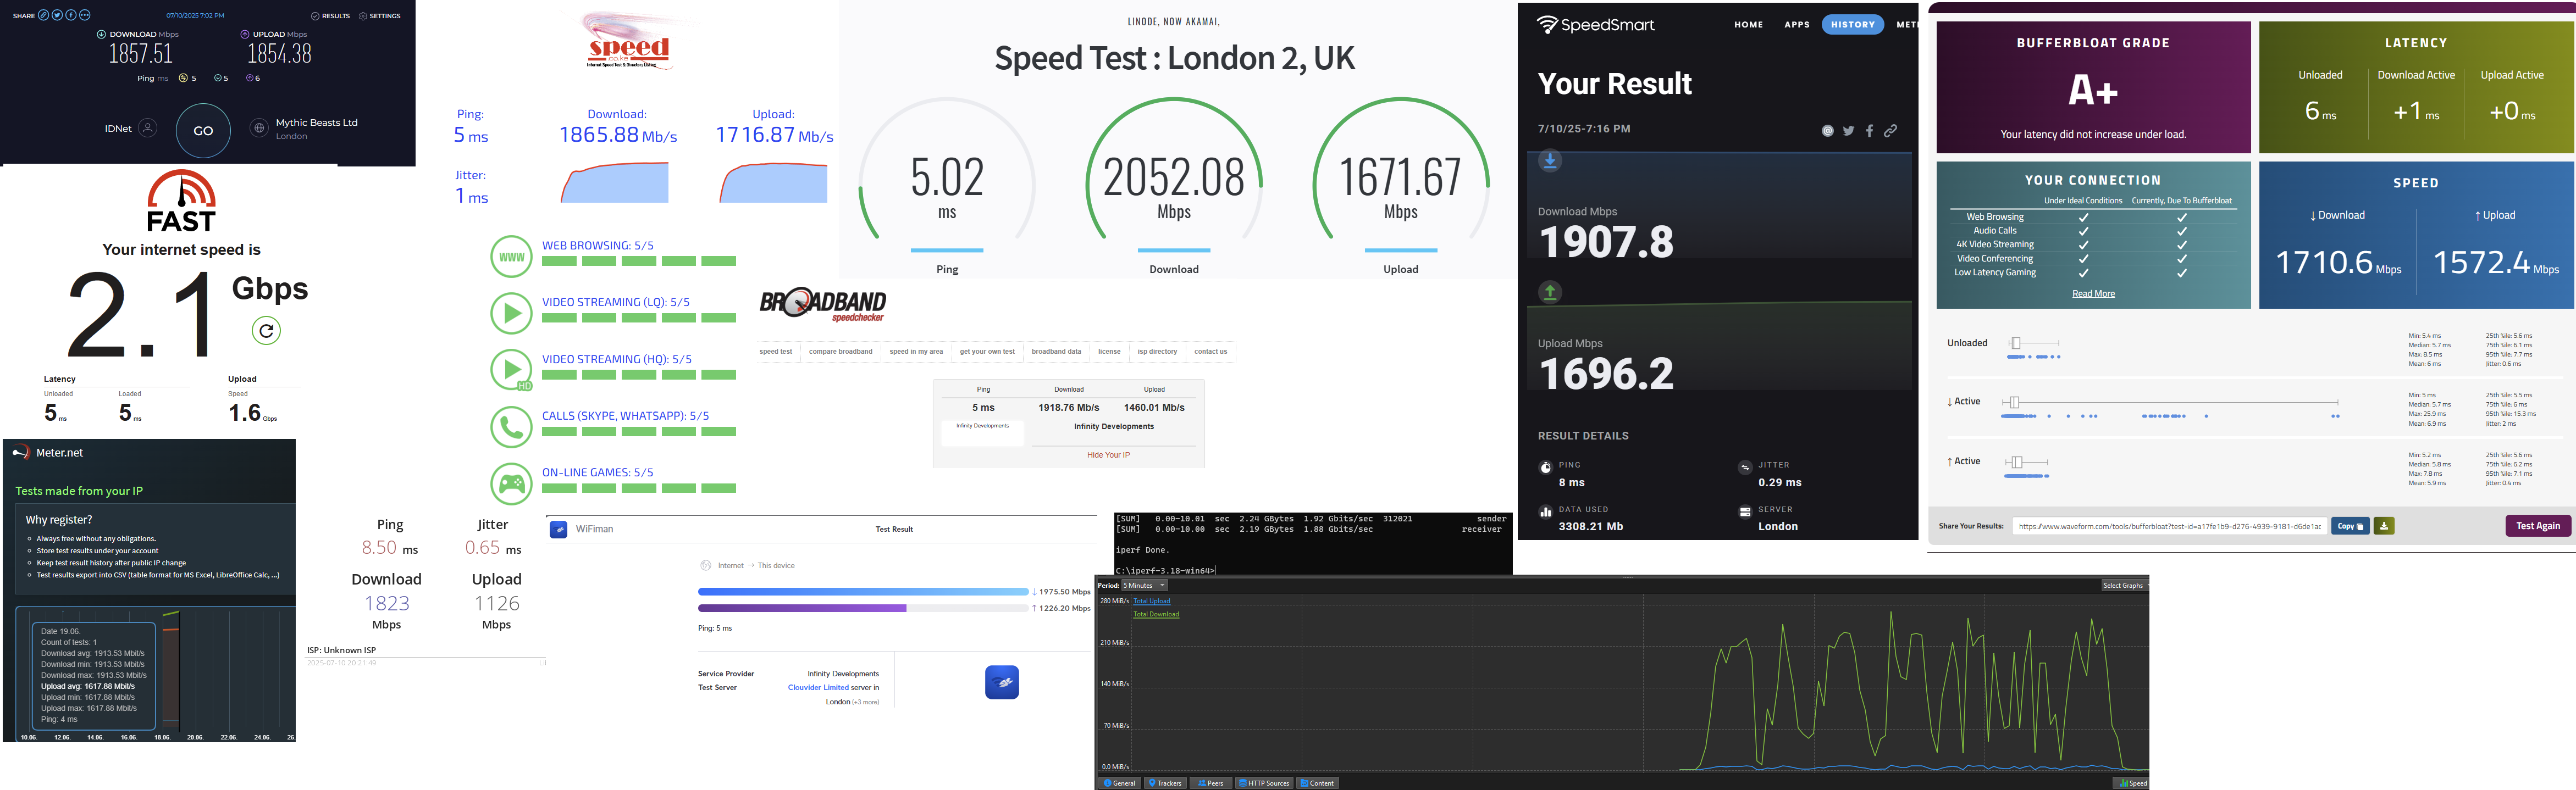Open the 'isp directory' tab
This screenshot has height=790, width=2576.
coord(1157,352)
